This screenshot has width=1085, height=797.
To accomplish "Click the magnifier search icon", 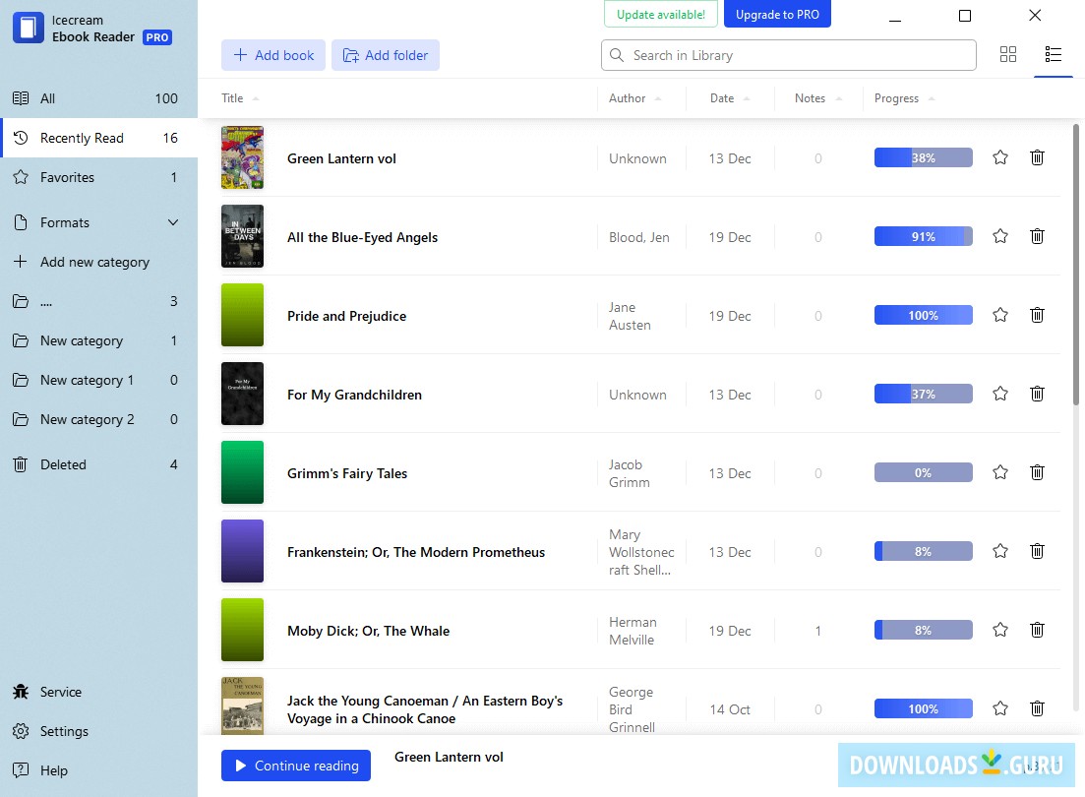I will (x=617, y=55).
